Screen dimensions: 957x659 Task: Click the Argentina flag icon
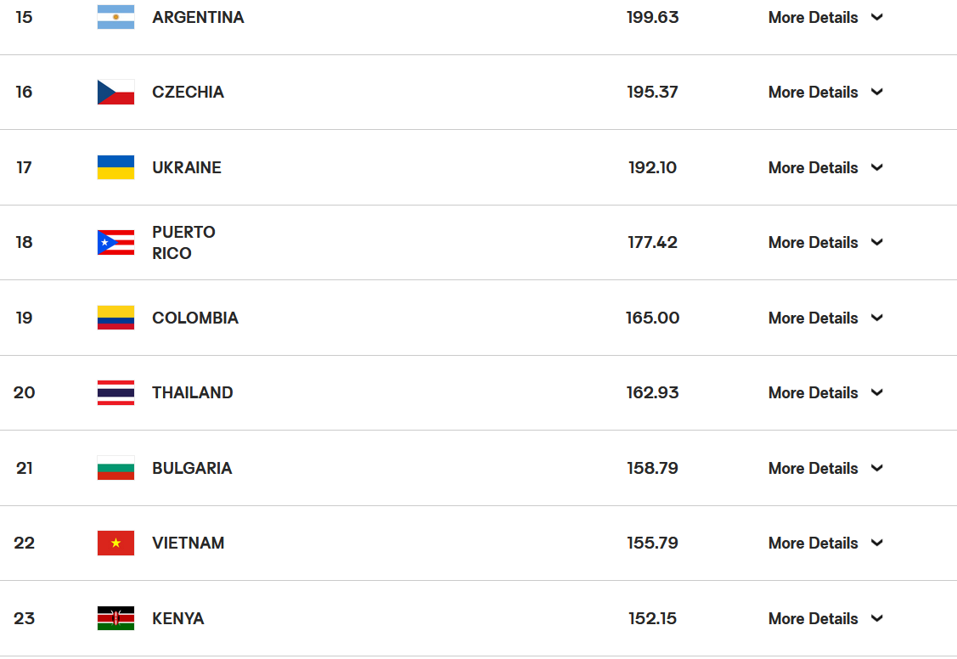click(116, 17)
